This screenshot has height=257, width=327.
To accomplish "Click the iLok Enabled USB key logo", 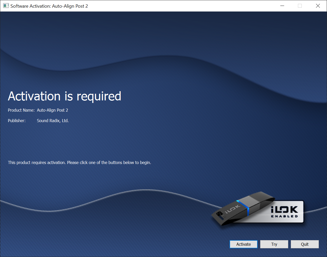I will [258, 209].
